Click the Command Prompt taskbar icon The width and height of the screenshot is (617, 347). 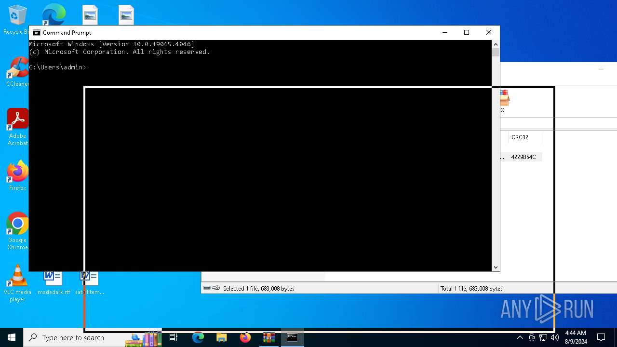point(292,338)
